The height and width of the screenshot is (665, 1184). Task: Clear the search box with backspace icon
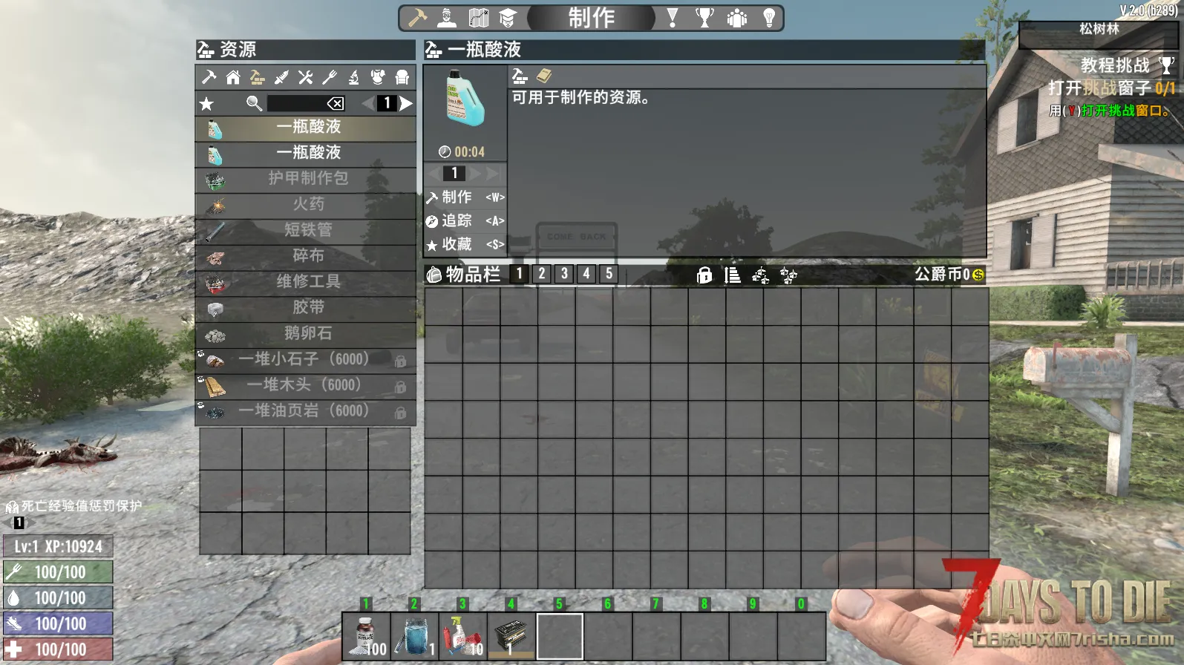(x=336, y=103)
